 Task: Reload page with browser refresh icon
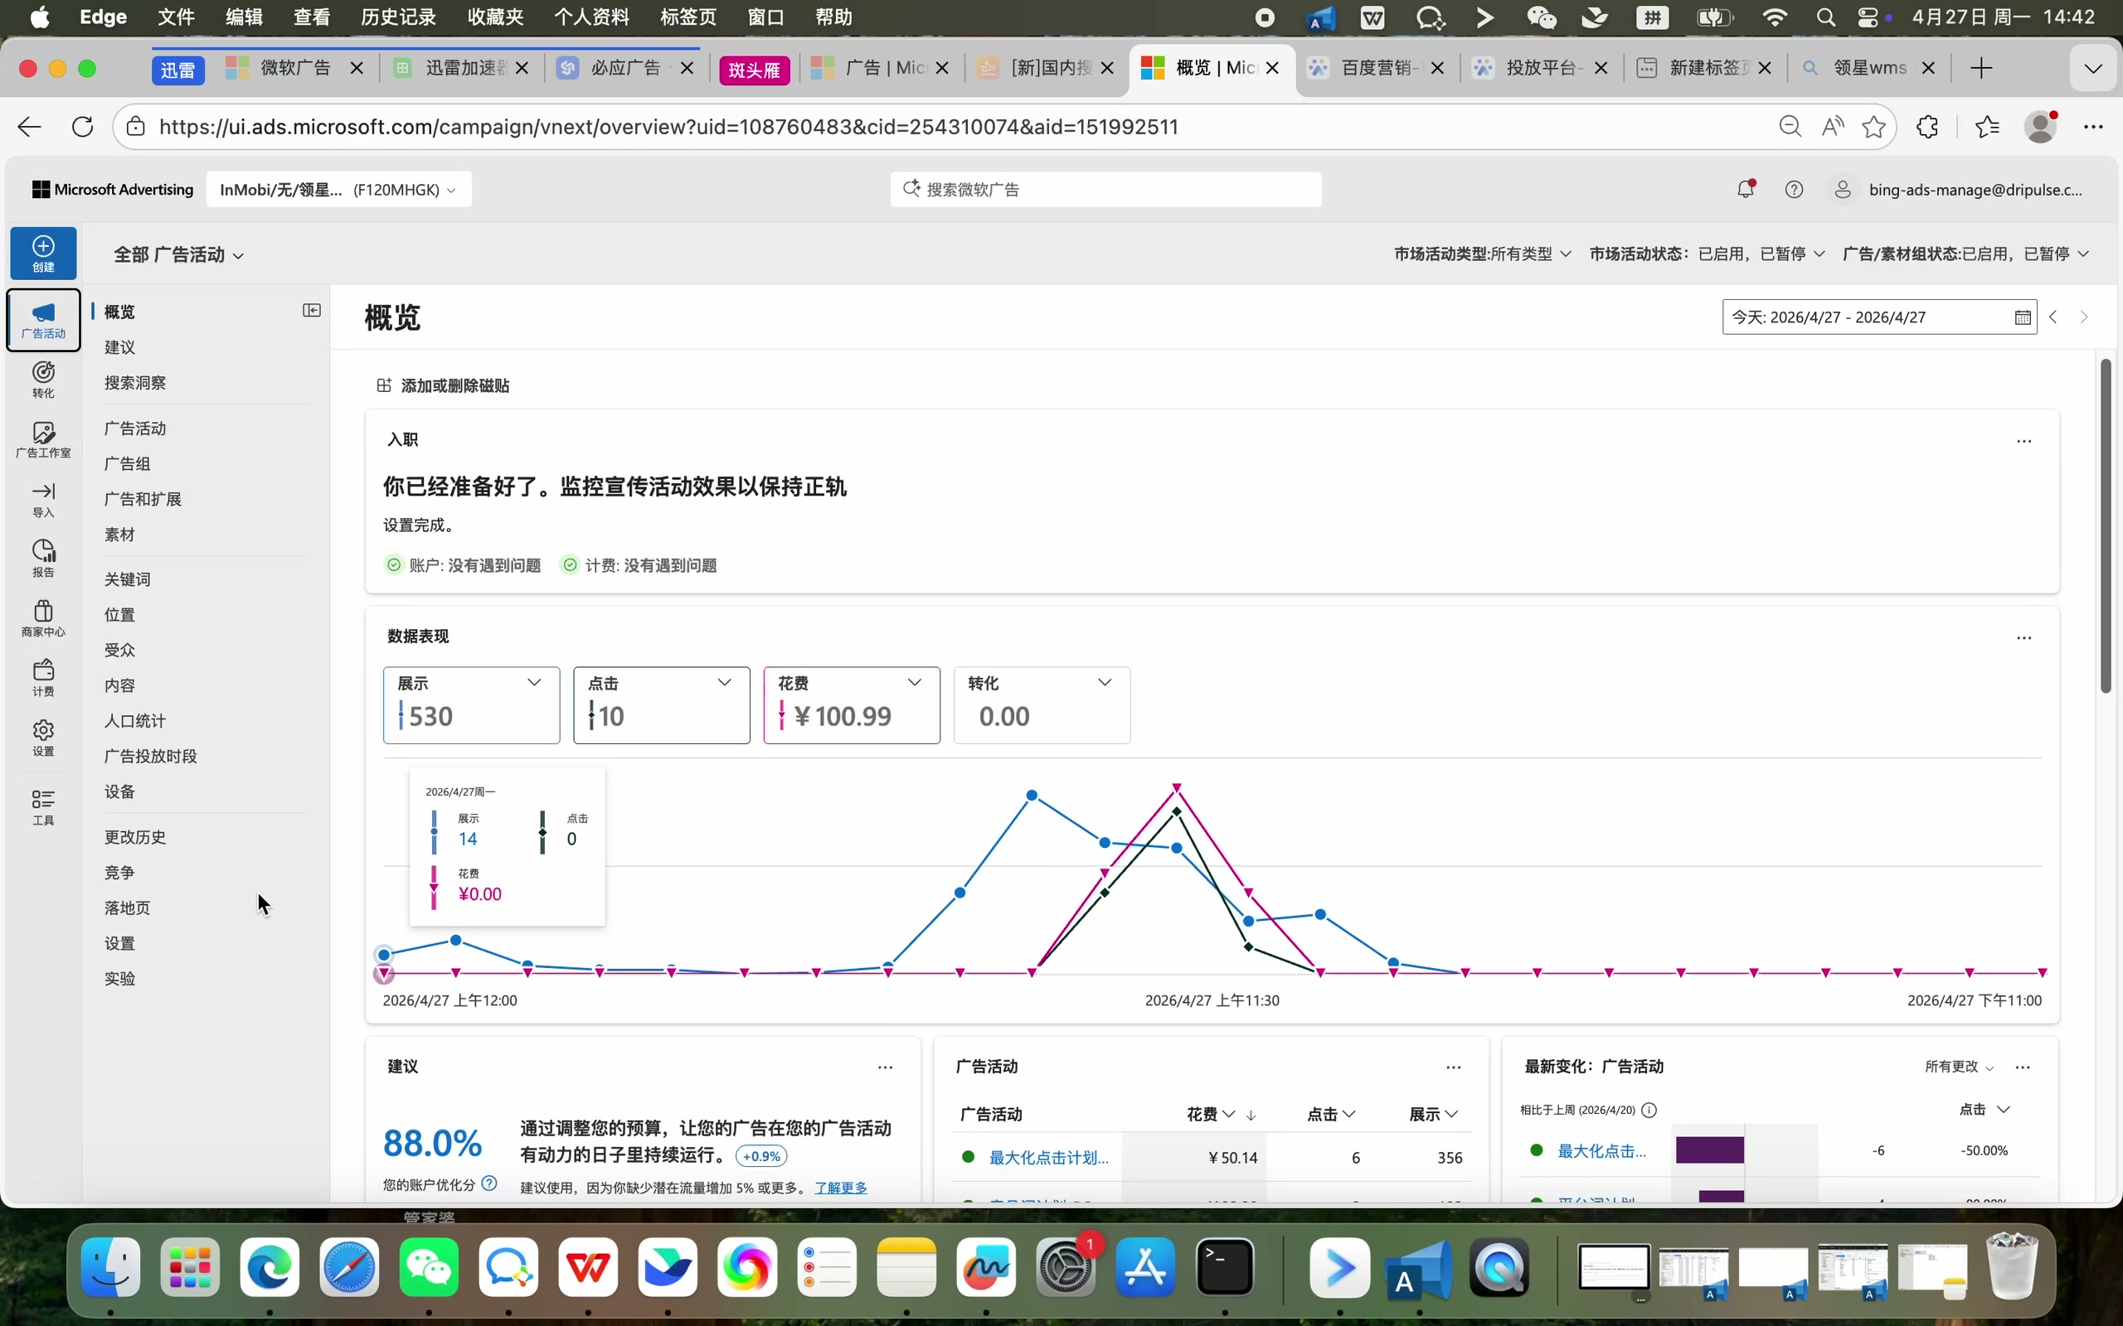(x=82, y=127)
